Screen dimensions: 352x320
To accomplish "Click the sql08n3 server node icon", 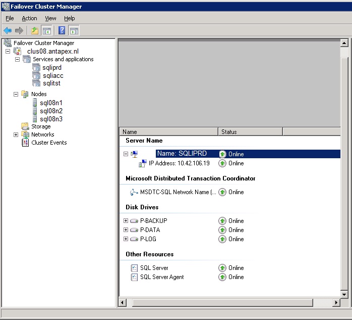I will point(35,119).
